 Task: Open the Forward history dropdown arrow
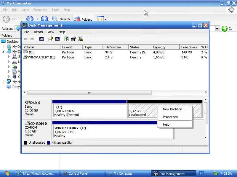(37, 19)
